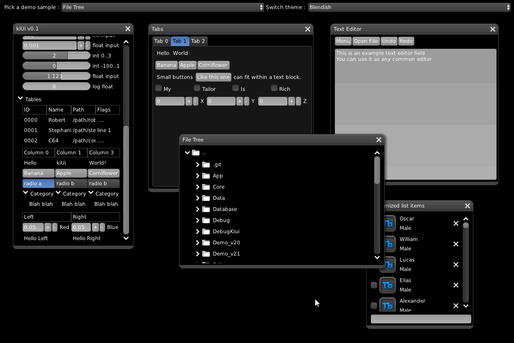
Task: Close the File Tree window
Action: click(379, 140)
